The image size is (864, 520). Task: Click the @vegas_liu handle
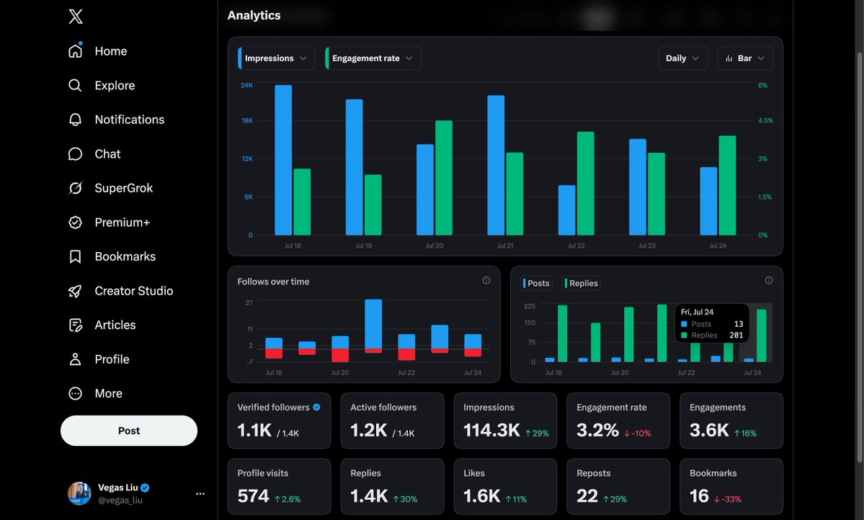click(x=120, y=500)
